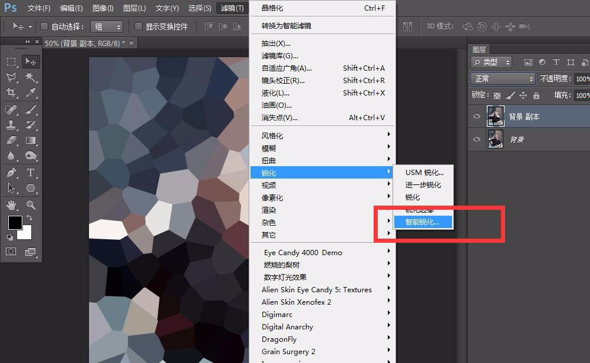The height and width of the screenshot is (363, 590).
Task: Toggle visibility of the 背景 layer
Action: click(x=477, y=139)
